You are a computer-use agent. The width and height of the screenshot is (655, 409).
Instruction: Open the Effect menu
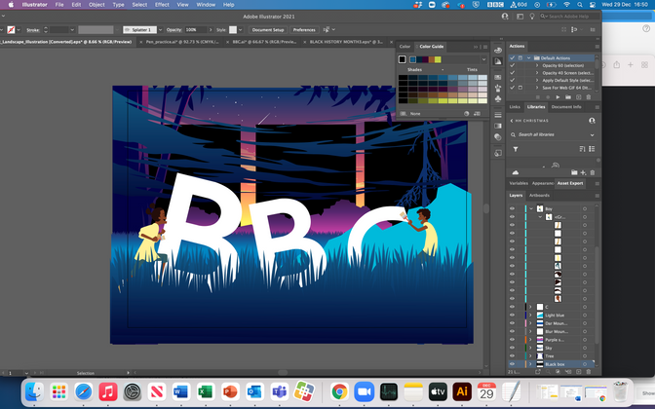click(161, 5)
